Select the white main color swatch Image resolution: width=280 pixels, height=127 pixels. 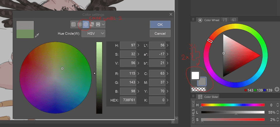(195, 76)
